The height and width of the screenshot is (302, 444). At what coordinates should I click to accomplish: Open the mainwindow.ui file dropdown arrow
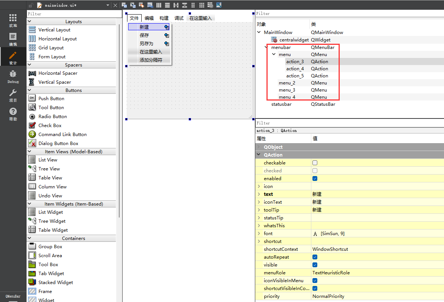click(108, 5)
